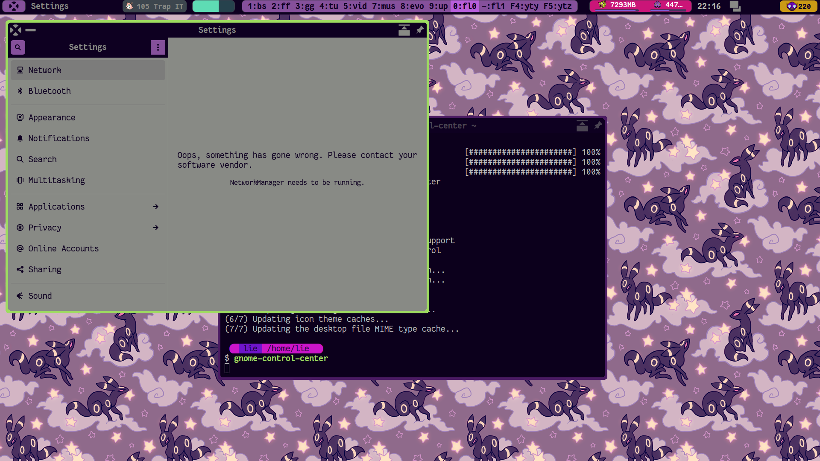Image resolution: width=820 pixels, height=461 pixels.
Task: Expand the Privacy section arrow
Action: pyautogui.click(x=156, y=228)
